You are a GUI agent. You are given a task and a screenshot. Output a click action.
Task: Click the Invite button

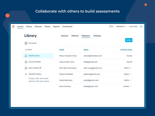(129, 40)
